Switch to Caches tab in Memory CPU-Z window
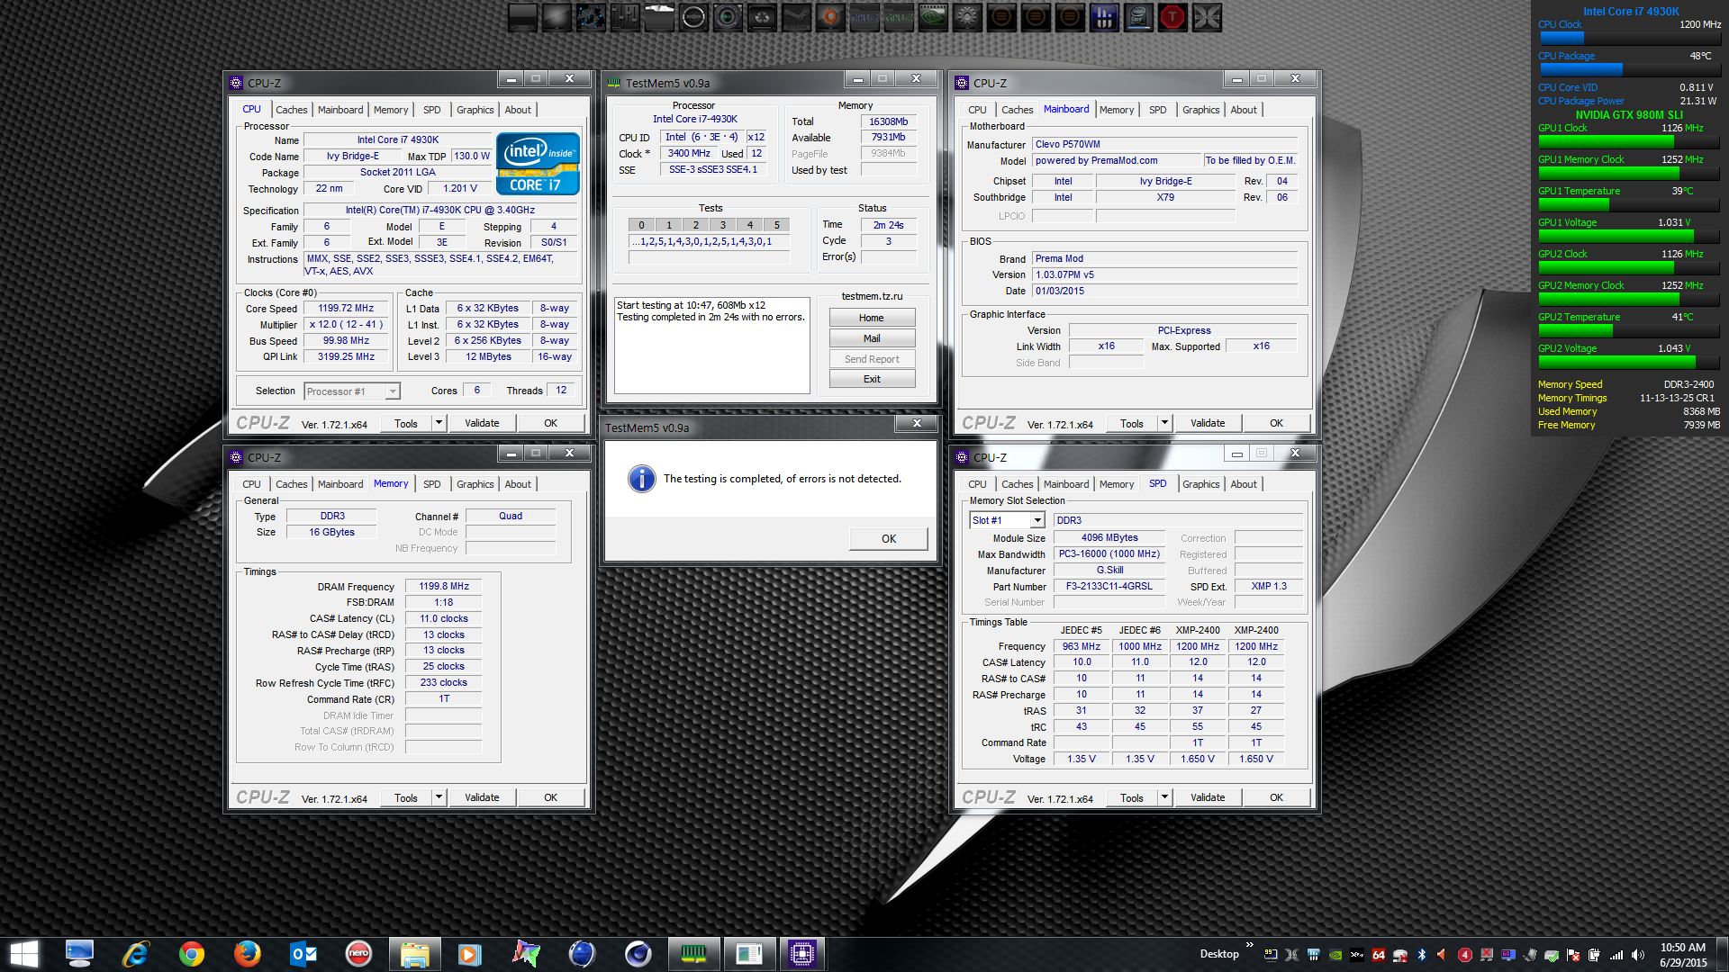Viewport: 1729px width, 972px height. [291, 484]
